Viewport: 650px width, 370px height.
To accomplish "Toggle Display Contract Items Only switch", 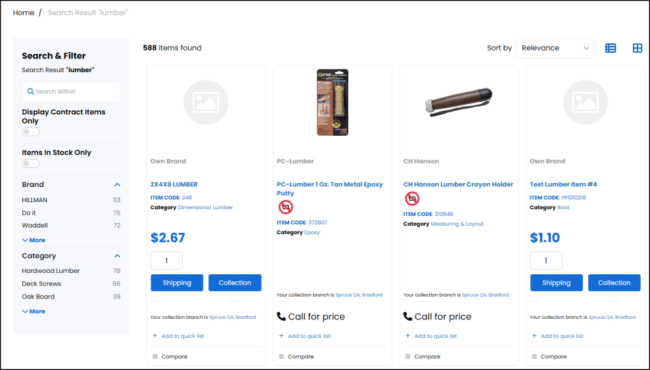I will pyautogui.click(x=31, y=132).
